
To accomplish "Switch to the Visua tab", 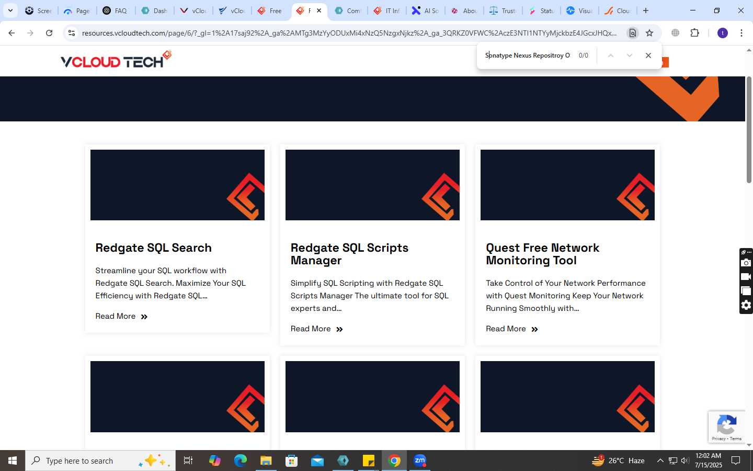I will [580, 10].
